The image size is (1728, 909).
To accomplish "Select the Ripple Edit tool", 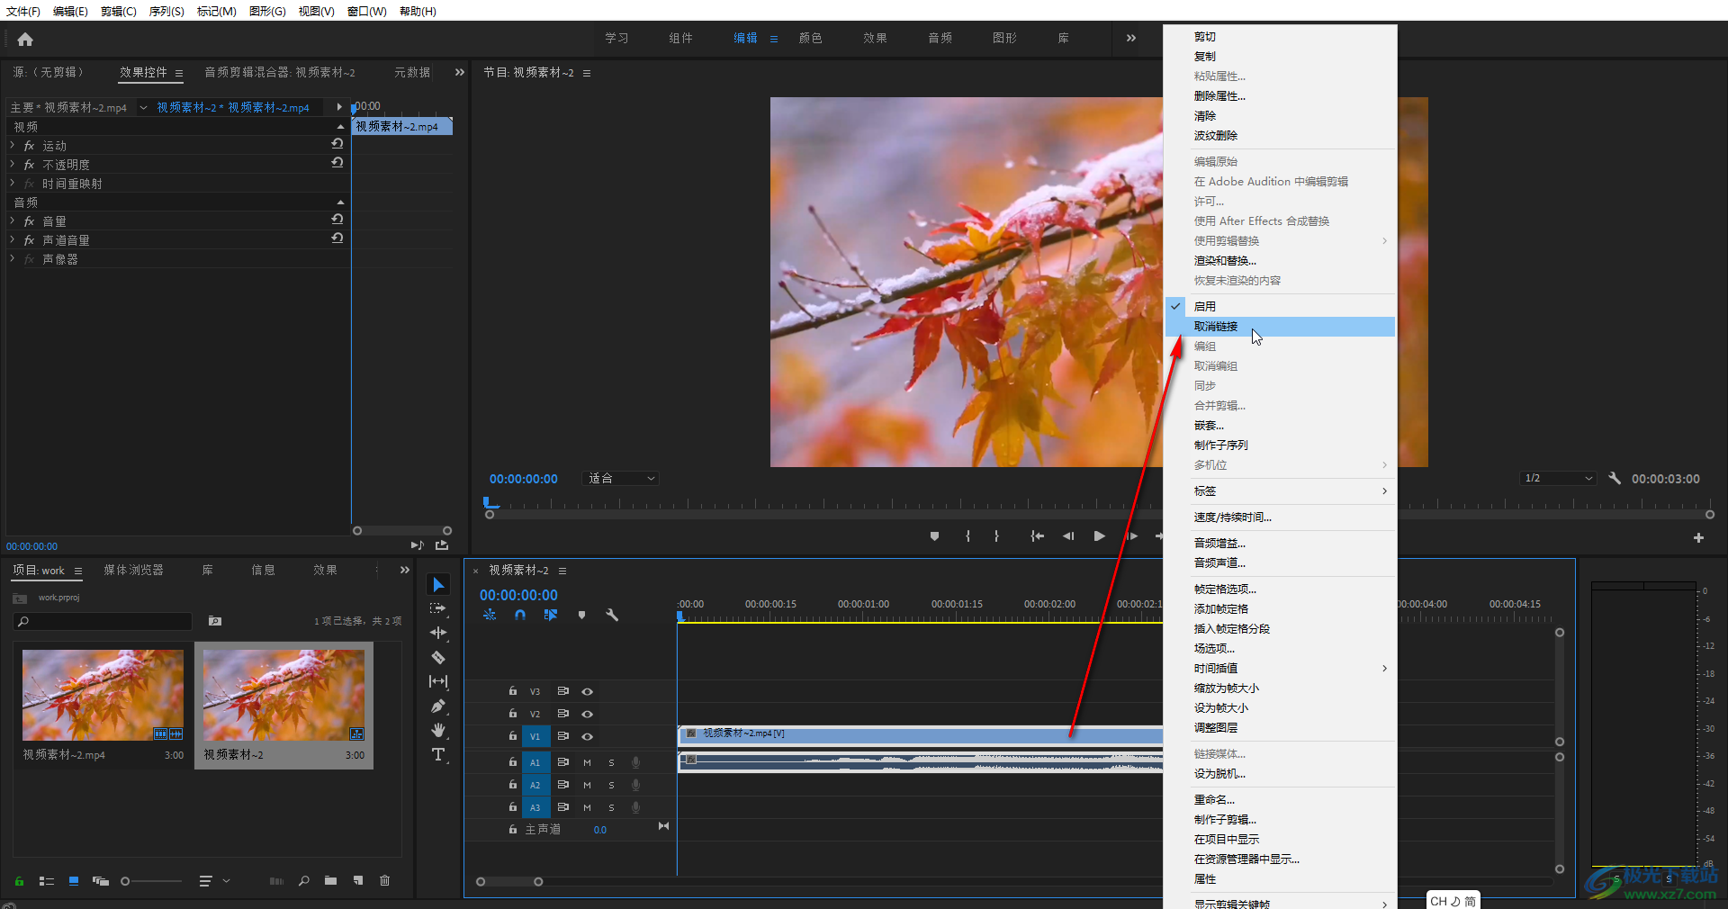I will pyautogui.click(x=438, y=633).
